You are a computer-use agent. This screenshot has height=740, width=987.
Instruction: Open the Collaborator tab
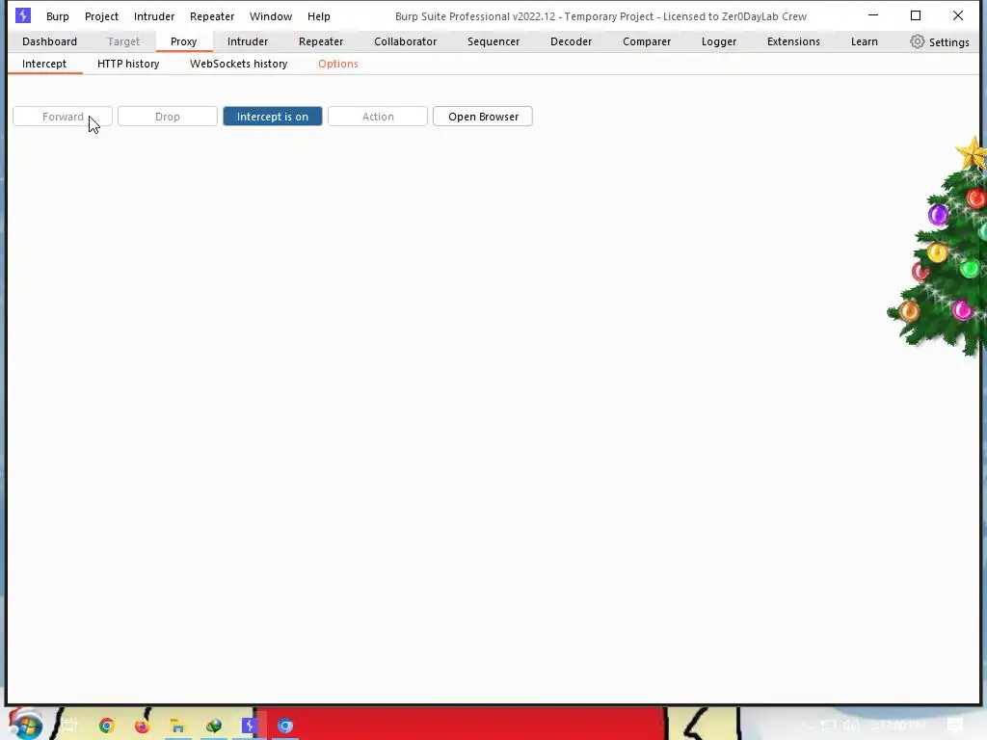point(406,41)
